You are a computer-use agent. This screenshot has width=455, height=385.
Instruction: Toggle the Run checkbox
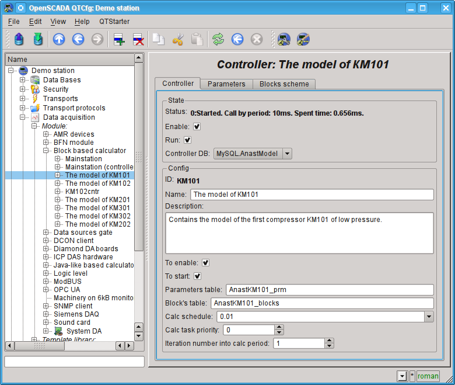[187, 140]
